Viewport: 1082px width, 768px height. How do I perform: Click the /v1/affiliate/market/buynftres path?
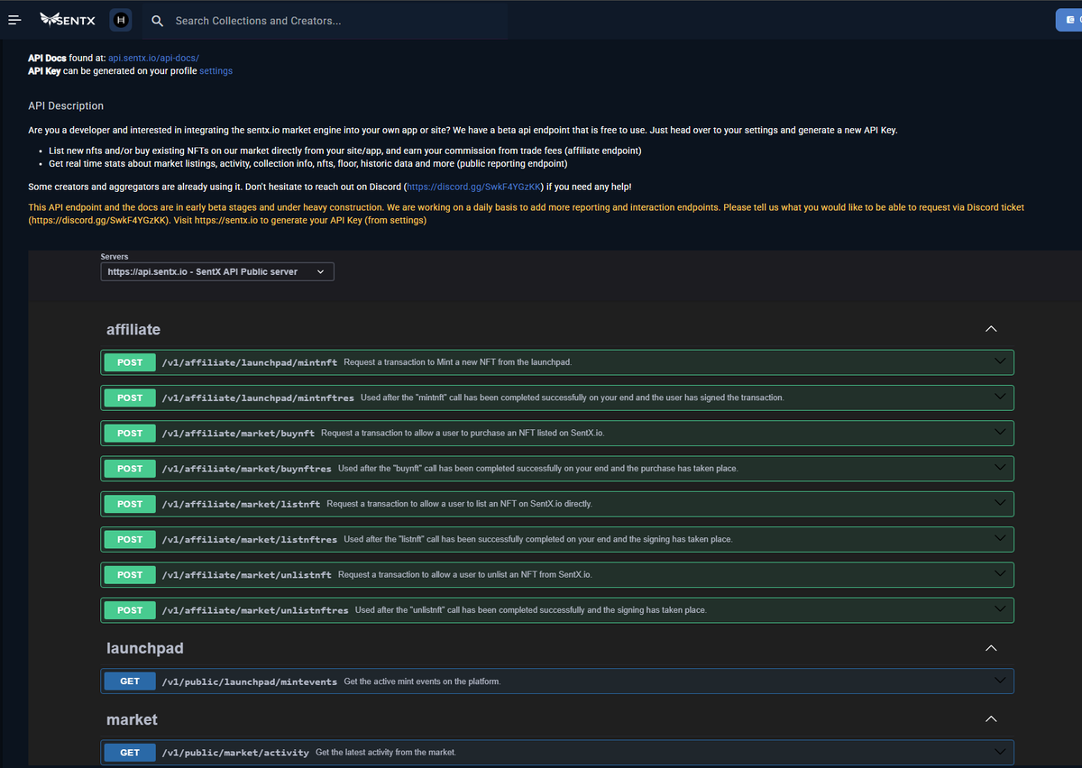[247, 469]
